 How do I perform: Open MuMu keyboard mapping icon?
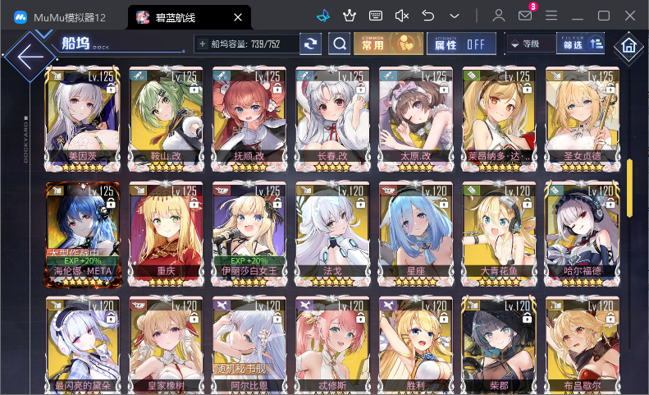376,16
